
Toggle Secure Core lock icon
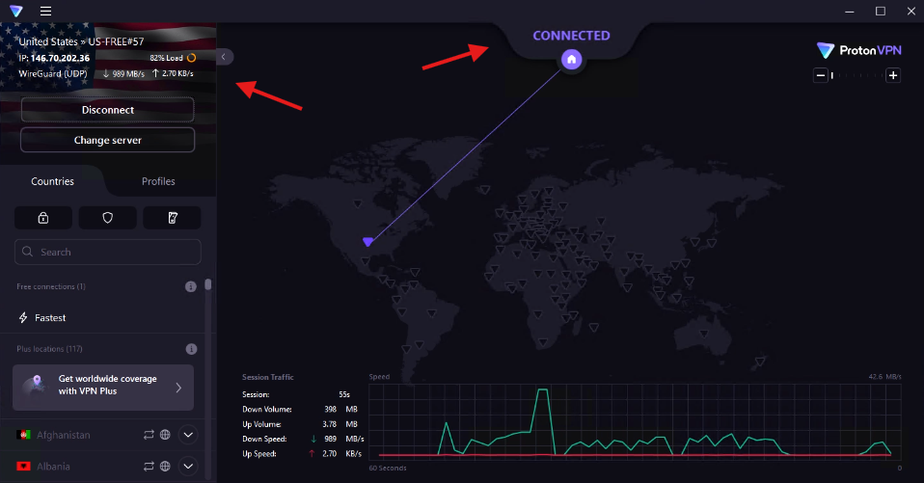click(x=43, y=217)
